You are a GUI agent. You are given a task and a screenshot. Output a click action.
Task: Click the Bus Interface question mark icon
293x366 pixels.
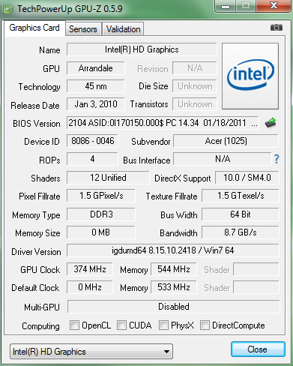(277, 159)
